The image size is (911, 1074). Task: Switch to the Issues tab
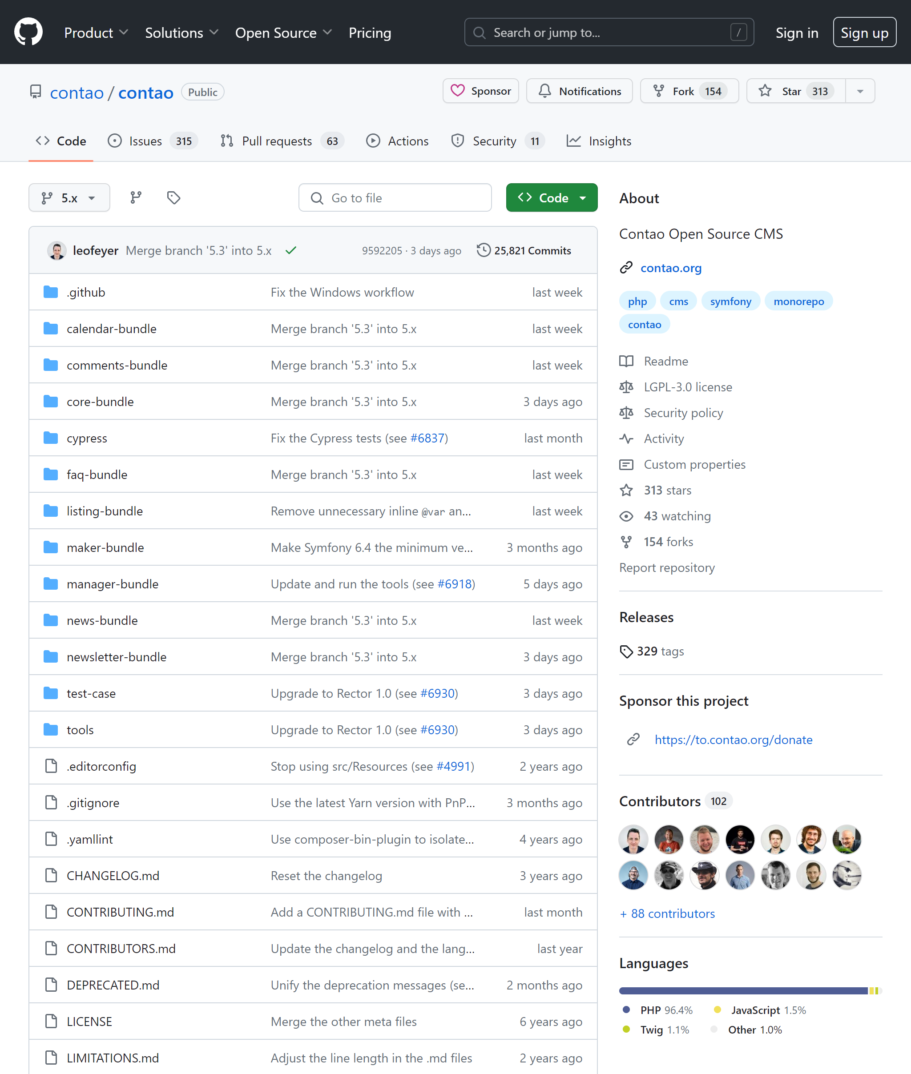(x=152, y=141)
